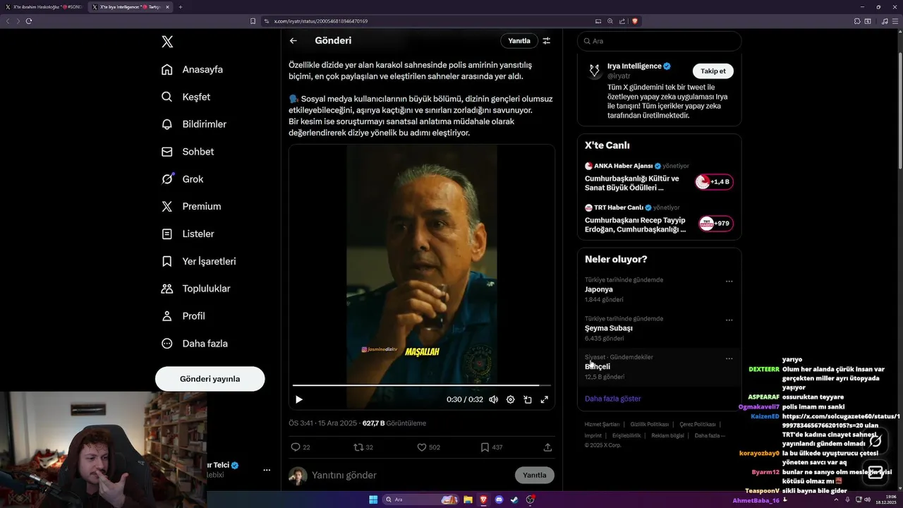Screen dimensions: 903x508
Task: Open Keşfet explore page
Action: point(186,97)
